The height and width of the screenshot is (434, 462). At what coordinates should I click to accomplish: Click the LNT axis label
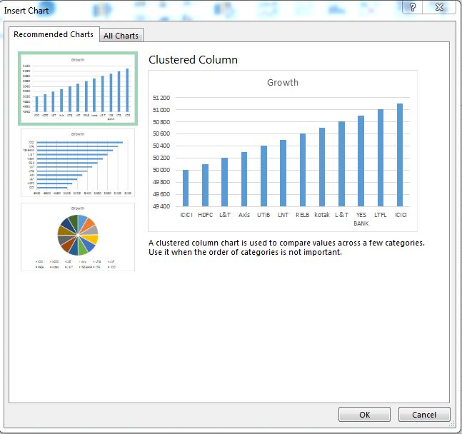[x=283, y=215]
